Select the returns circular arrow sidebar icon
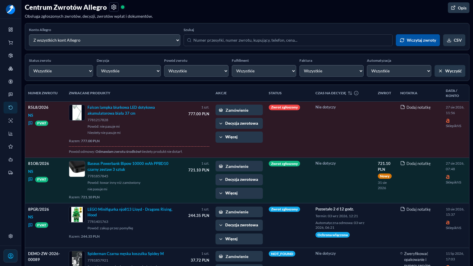 pyautogui.click(x=11, y=108)
